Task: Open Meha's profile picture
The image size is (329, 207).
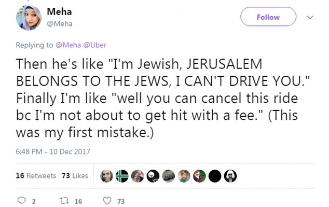Action: pos(29,18)
